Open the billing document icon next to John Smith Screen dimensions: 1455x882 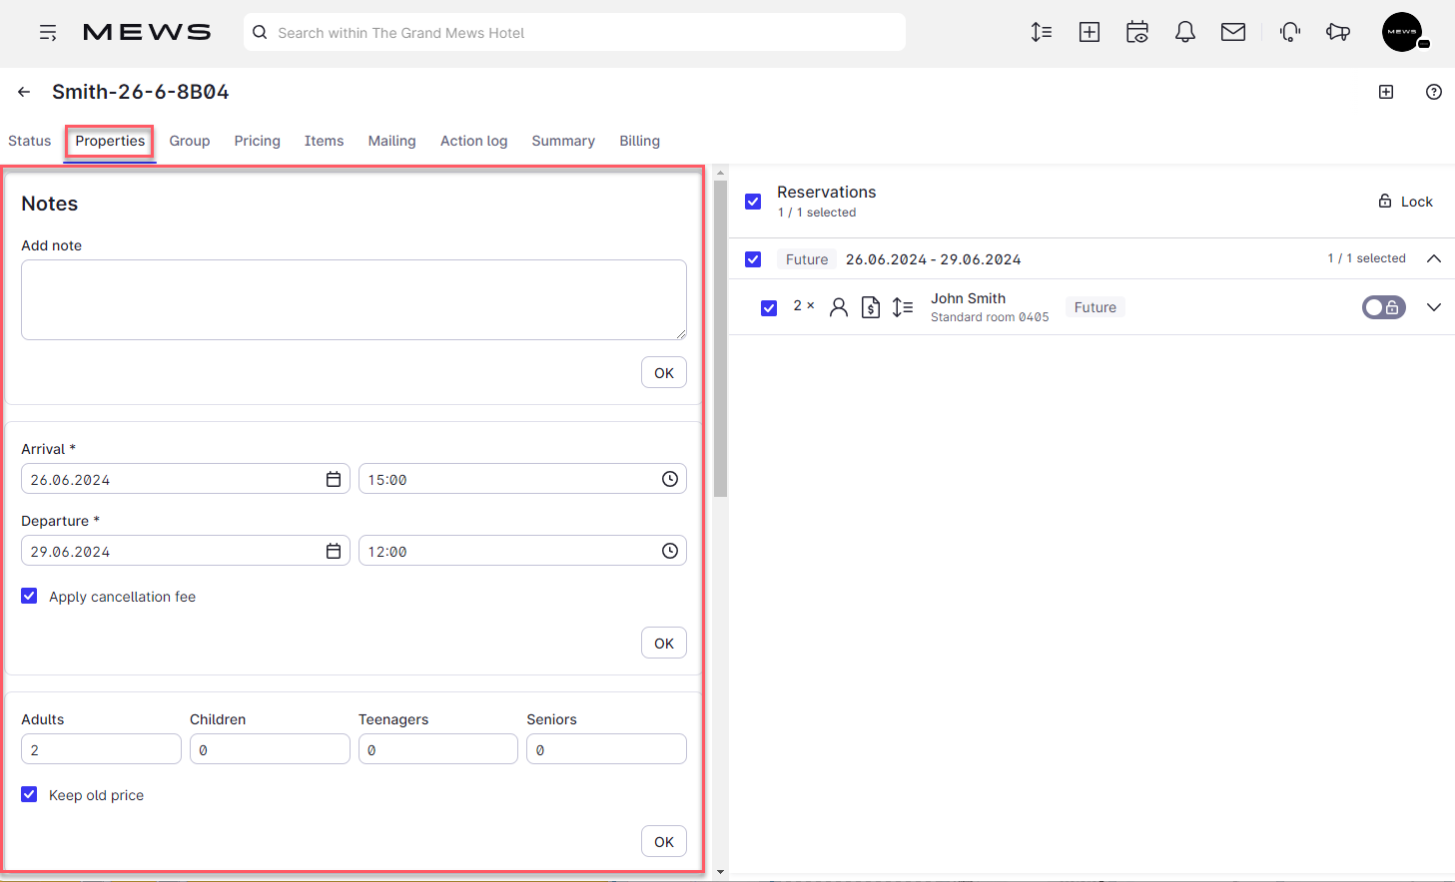click(x=870, y=307)
